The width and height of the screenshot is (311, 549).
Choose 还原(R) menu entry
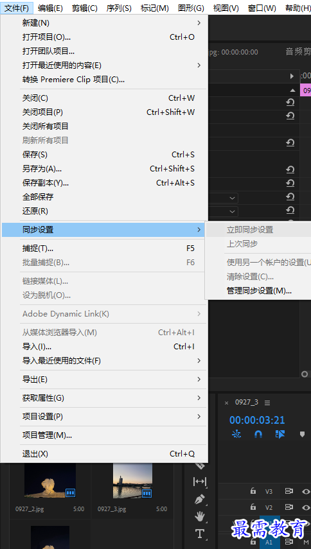point(103,211)
